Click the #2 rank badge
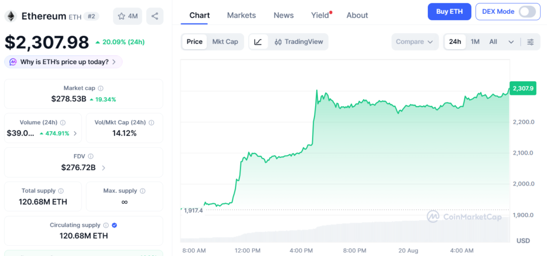Viewport: 547px width, 256px height. [x=91, y=16]
